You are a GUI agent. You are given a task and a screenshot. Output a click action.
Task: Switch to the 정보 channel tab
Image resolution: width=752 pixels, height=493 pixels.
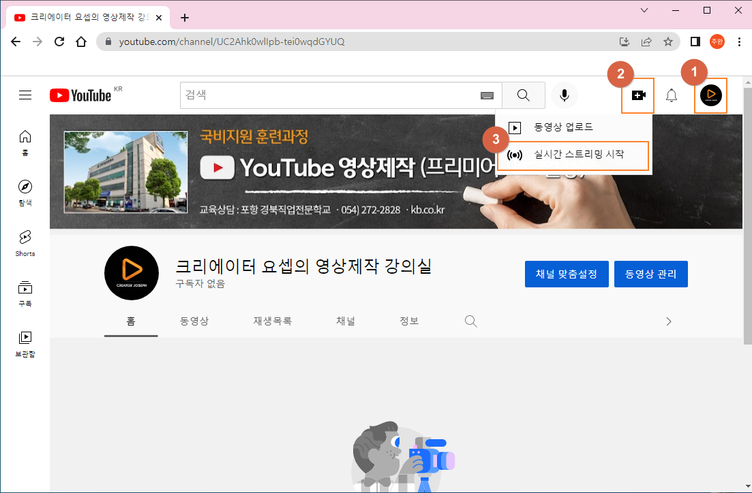409,321
